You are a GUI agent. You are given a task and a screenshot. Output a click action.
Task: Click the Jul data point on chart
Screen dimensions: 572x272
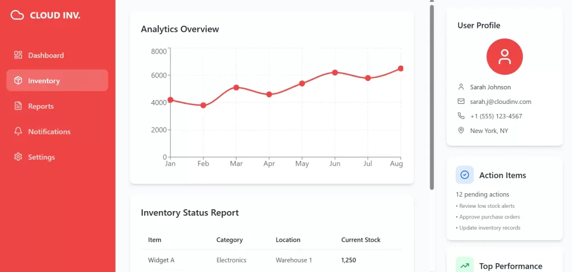(x=368, y=78)
